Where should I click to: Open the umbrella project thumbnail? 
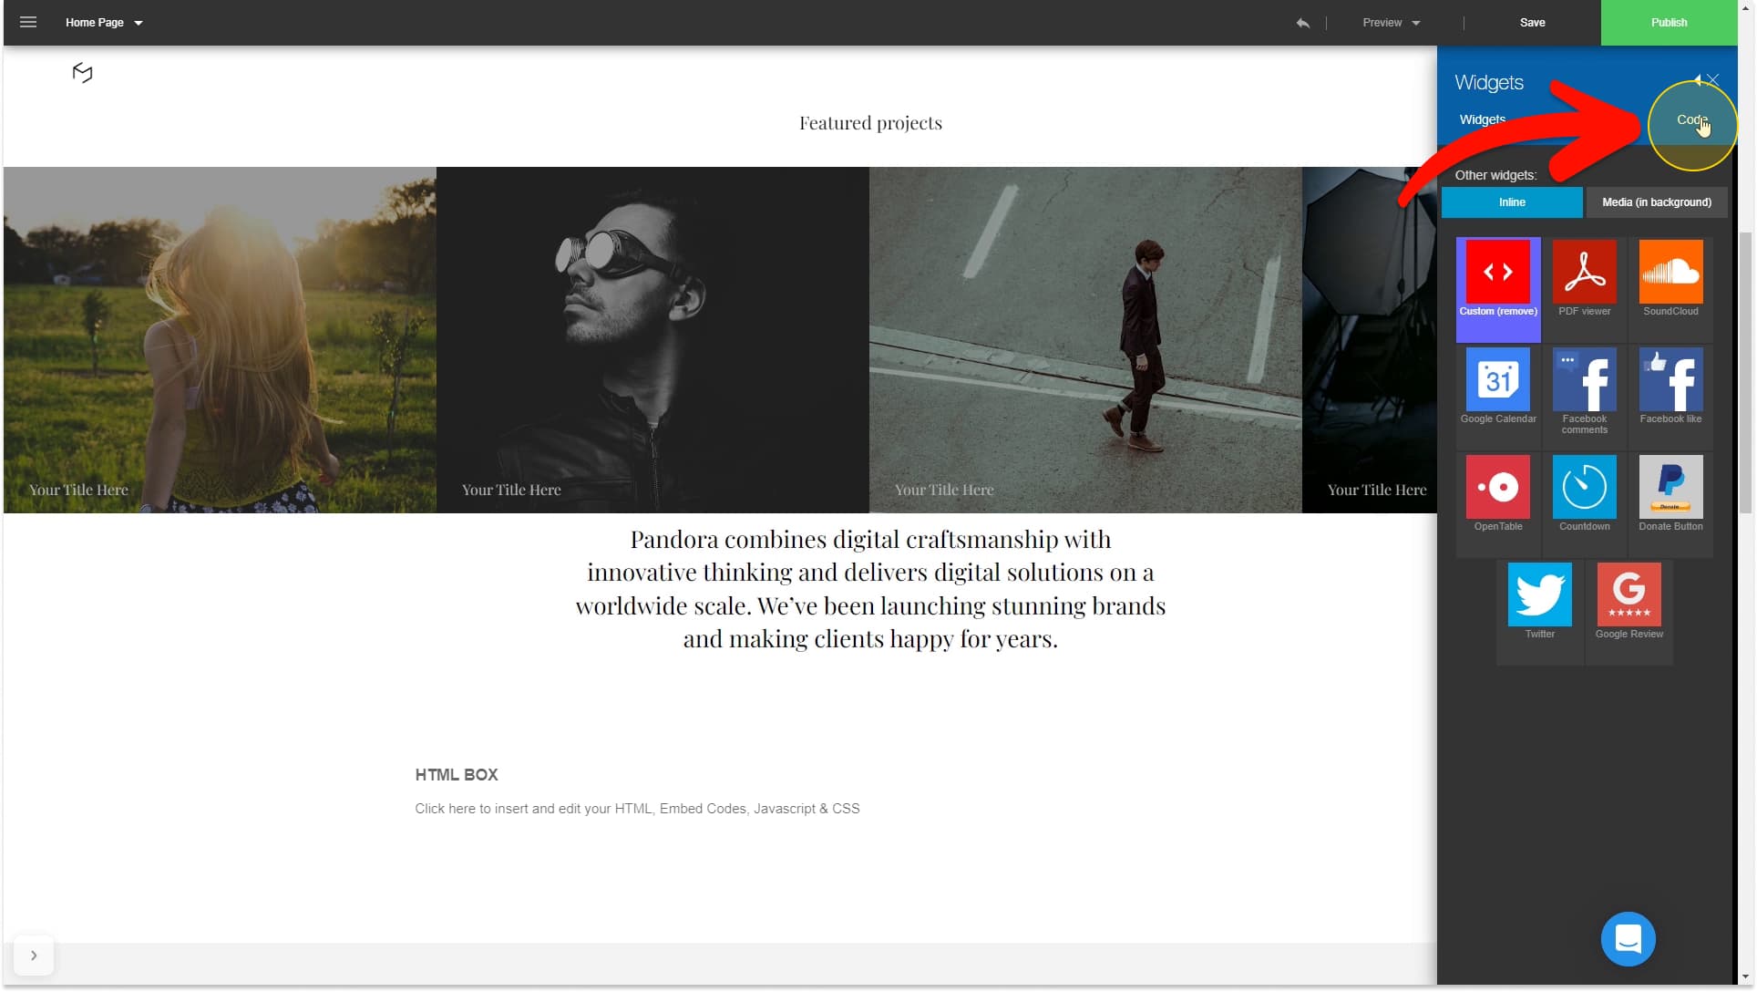tap(1370, 339)
